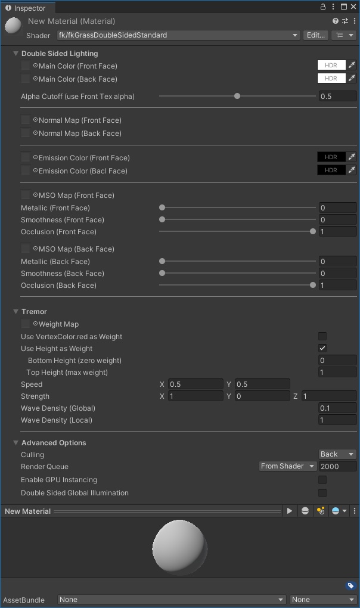Click the Alpha Cutoff slider handle
Image resolution: width=360 pixels, height=608 pixels.
coord(237,96)
